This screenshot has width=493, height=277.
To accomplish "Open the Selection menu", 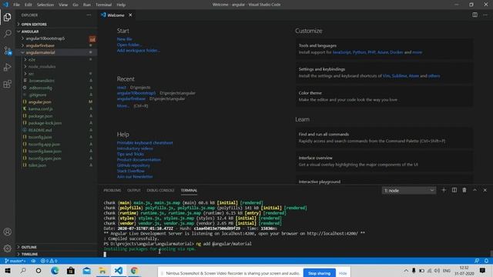I will [x=45, y=5].
